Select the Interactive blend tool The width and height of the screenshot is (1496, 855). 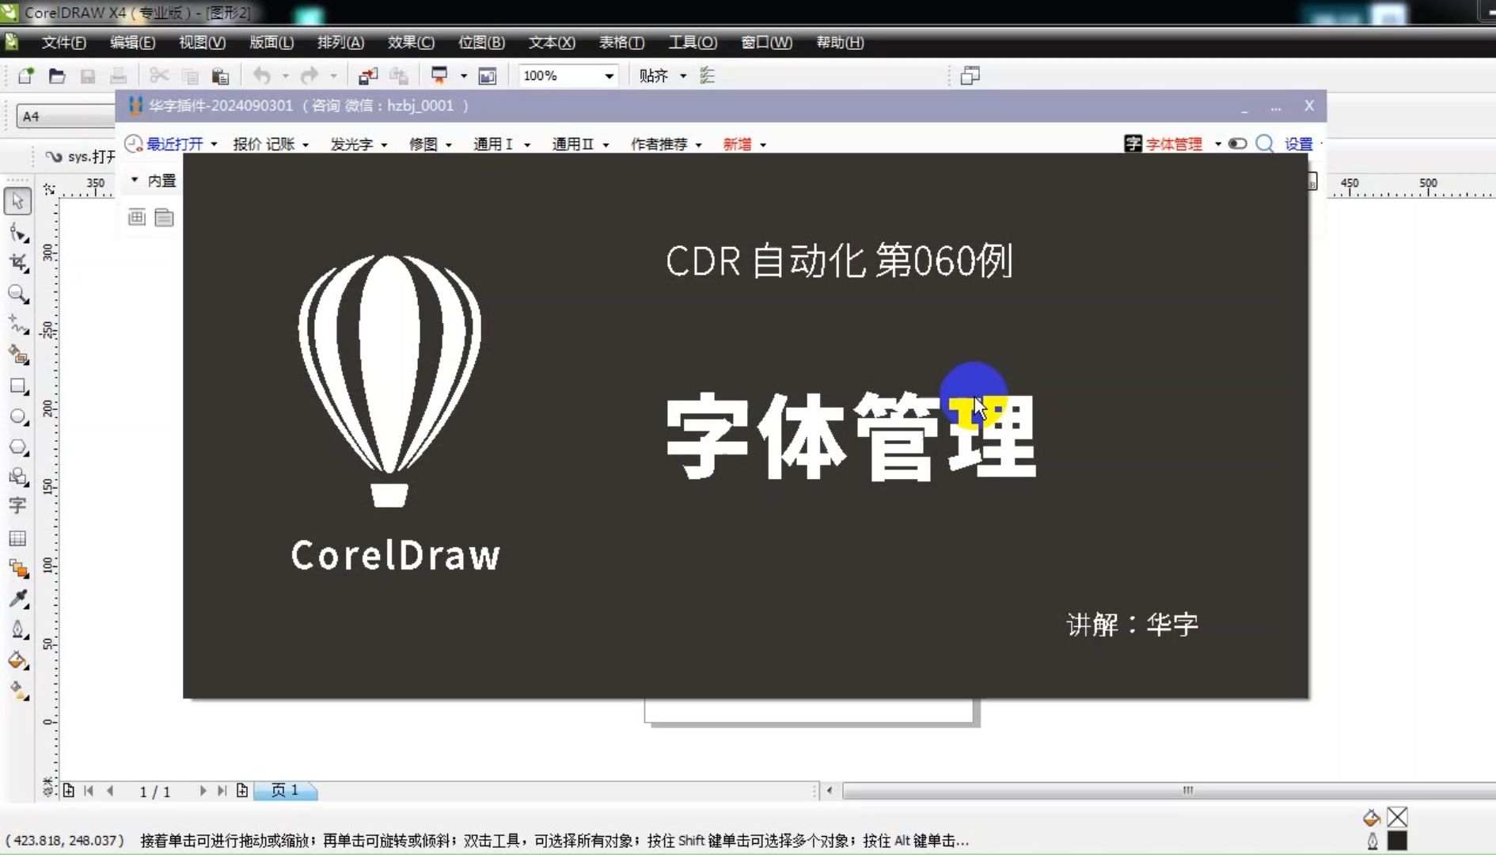tap(18, 568)
